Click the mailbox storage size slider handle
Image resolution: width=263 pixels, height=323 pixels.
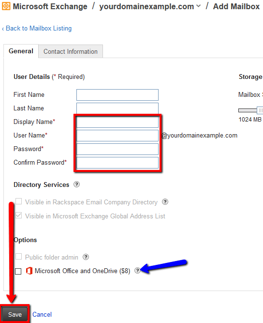click(x=260, y=110)
